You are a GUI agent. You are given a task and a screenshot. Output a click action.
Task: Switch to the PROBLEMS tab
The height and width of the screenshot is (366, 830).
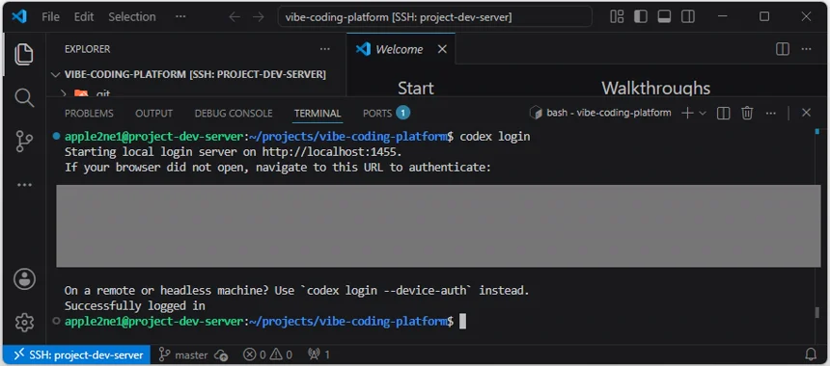click(x=89, y=113)
